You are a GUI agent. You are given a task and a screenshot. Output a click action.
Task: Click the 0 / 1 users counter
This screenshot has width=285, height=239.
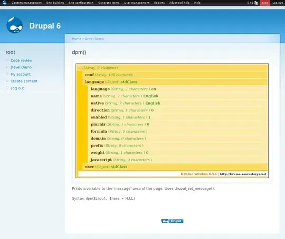click(x=250, y=3)
